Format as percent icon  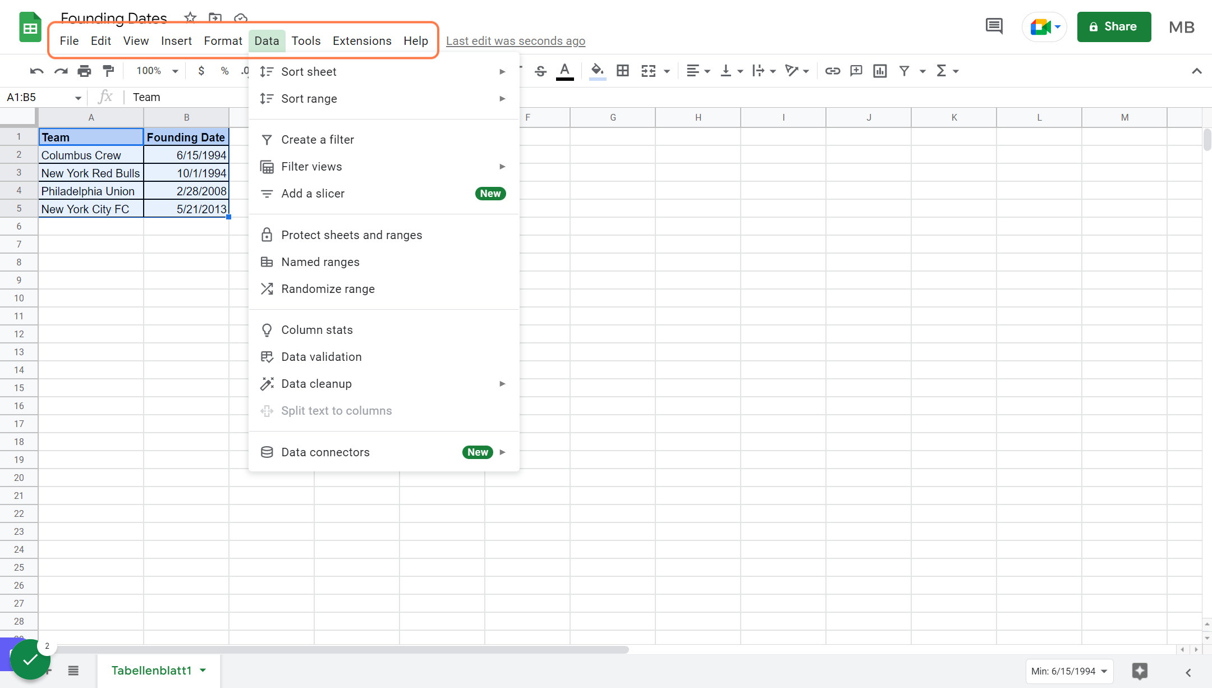click(224, 71)
